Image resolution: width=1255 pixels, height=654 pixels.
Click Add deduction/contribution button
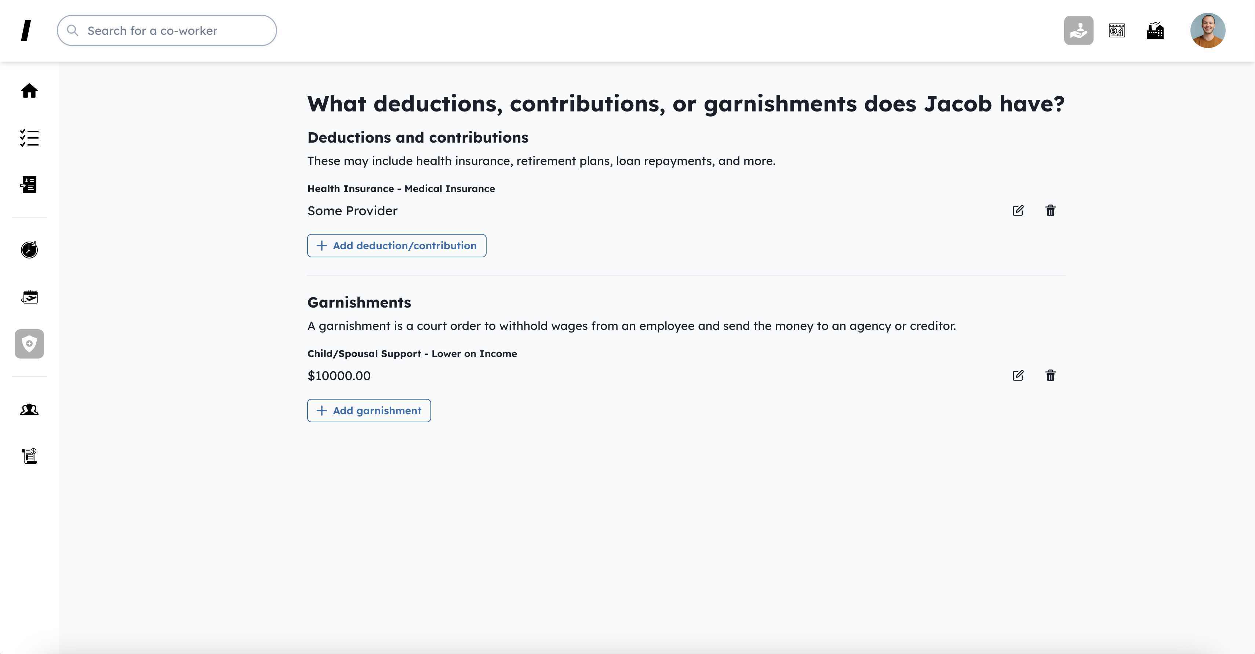click(397, 246)
